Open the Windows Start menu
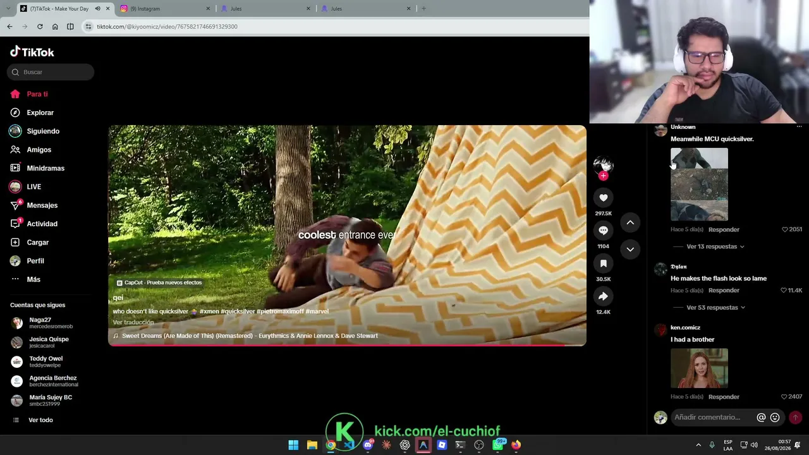 pos(293,445)
